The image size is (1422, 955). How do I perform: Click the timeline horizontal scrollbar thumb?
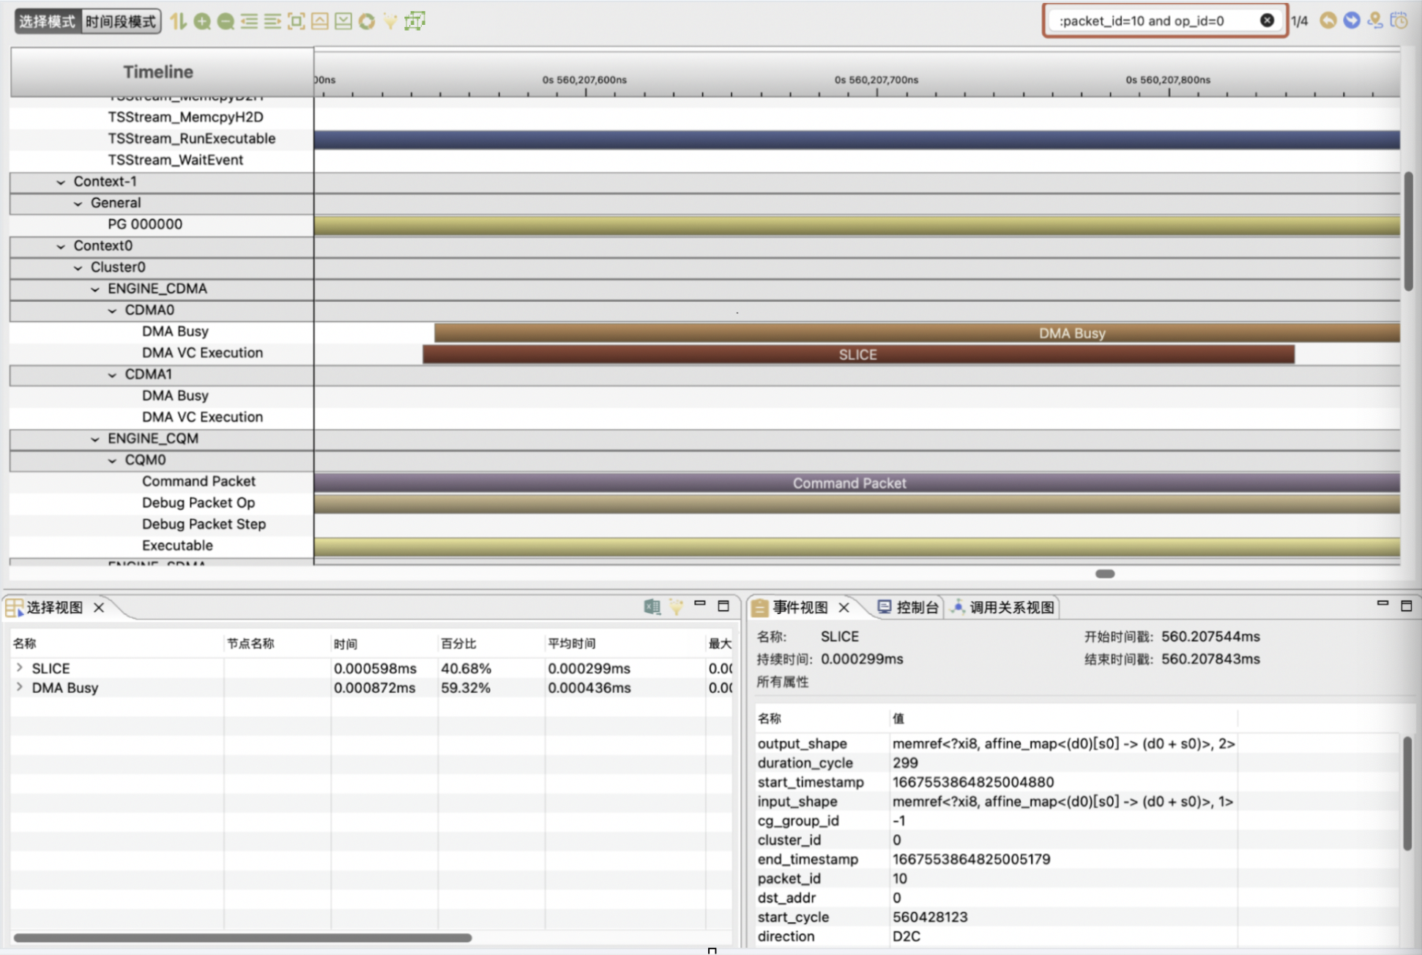pos(1105,573)
